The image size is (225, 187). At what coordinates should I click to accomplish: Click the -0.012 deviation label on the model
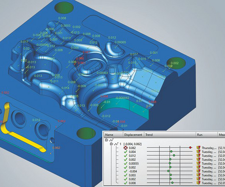click(106, 116)
